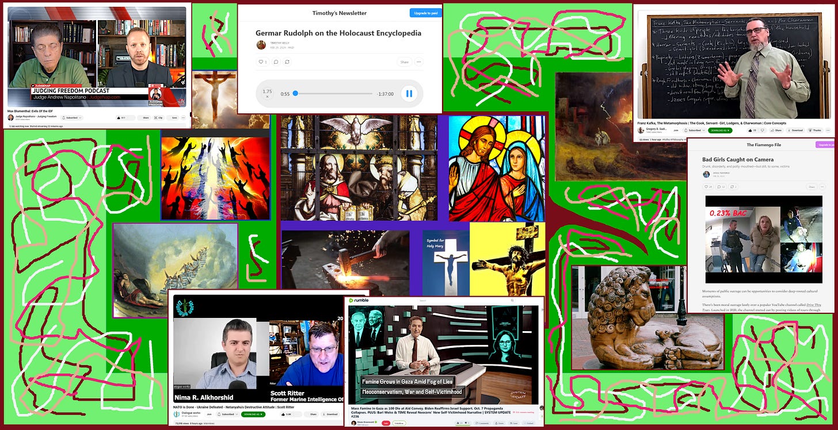Upvote the System Update Rumble video
The image size is (838, 430).
tap(460, 423)
